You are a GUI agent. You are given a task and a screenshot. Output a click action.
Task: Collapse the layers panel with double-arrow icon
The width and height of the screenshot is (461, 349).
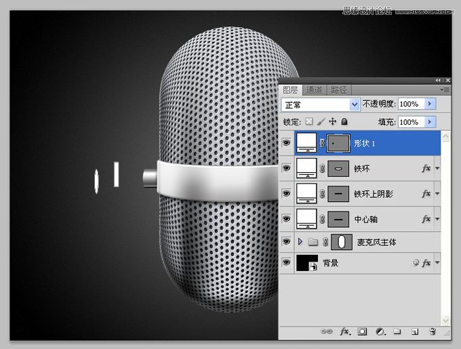point(438,80)
